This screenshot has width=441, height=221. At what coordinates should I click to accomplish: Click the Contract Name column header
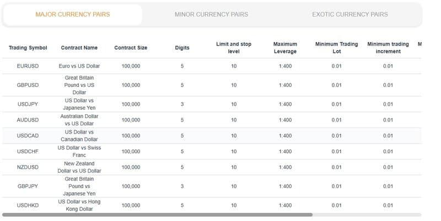(x=79, y=48)
